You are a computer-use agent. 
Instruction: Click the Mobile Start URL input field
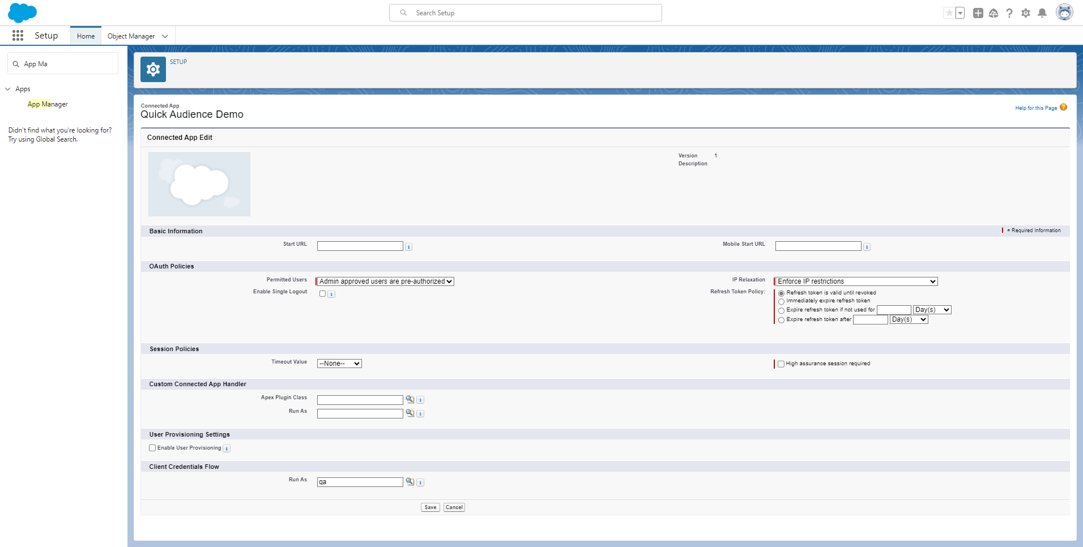[818, 246]
